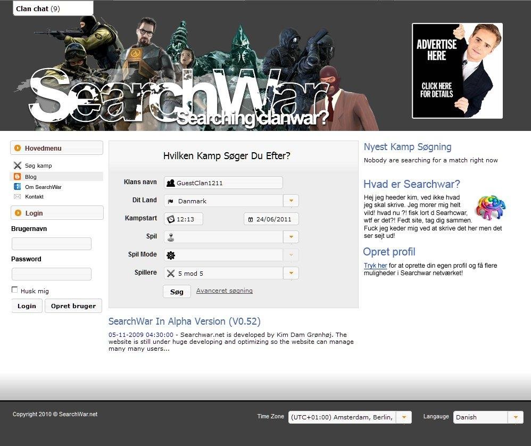Enable the Husk mig checkbox
The image size is (531, 446).
14,290
